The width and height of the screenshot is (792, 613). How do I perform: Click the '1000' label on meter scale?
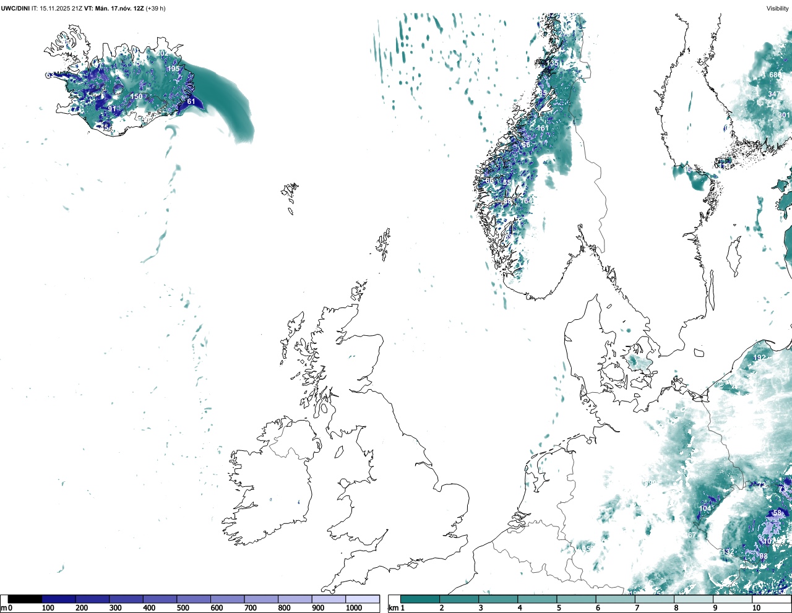point(353,608)
